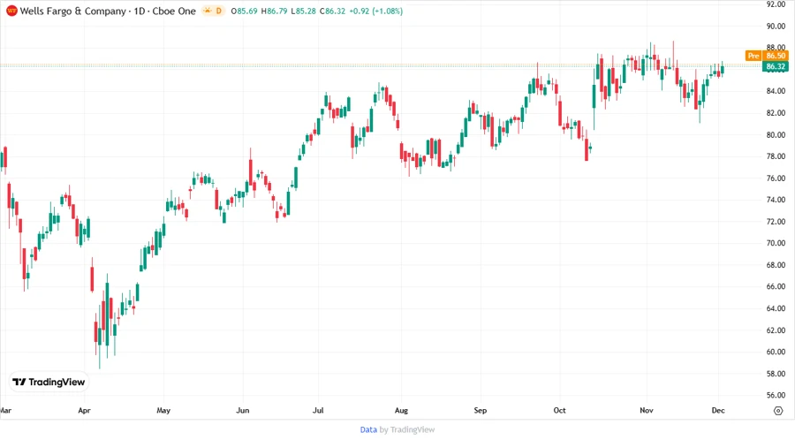Click 60.00 on the price axis

click(776, 352)
